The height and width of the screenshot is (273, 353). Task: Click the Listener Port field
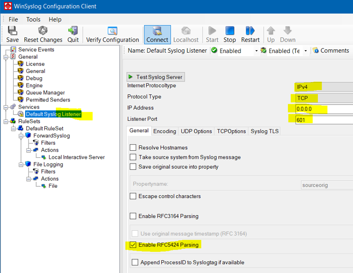tap(324, 120)
